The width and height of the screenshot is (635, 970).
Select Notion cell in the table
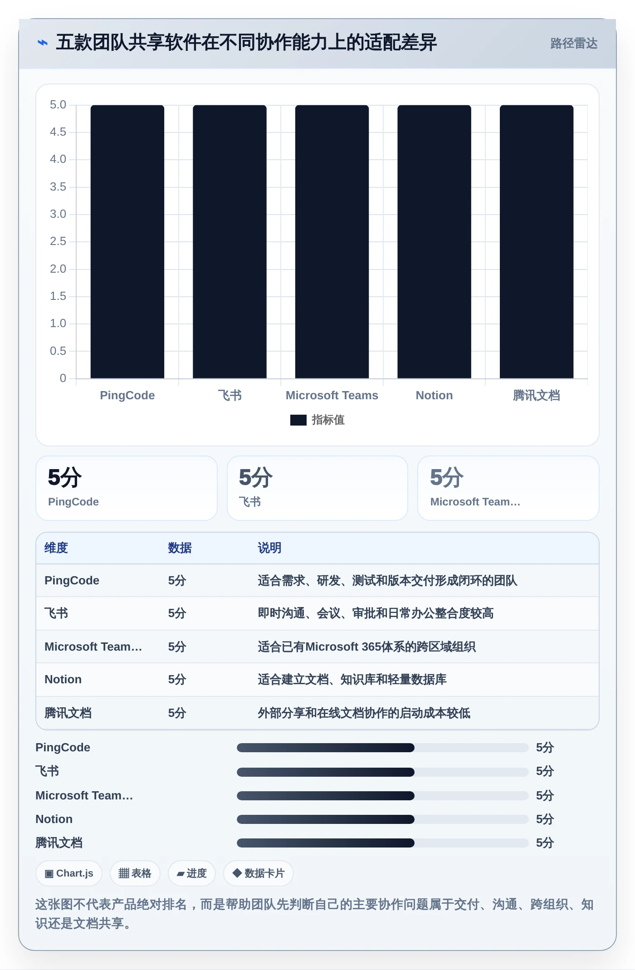[x=63, y=680]
